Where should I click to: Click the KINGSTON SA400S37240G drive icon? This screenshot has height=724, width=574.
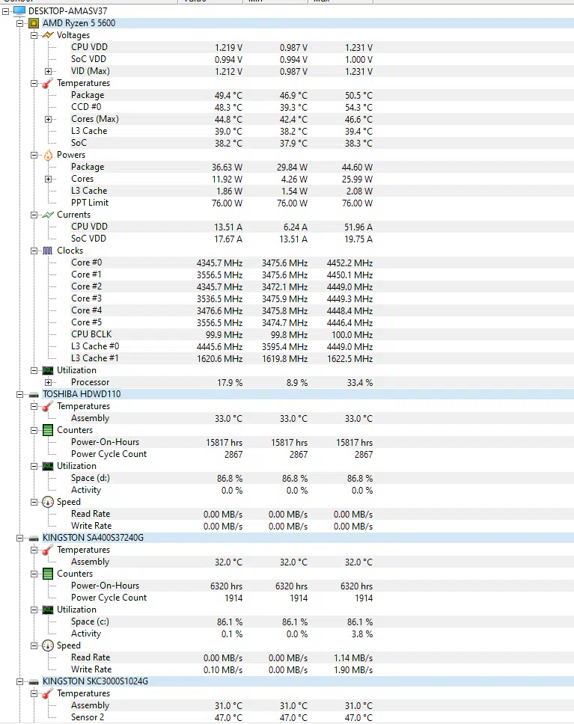pos(34,539)
